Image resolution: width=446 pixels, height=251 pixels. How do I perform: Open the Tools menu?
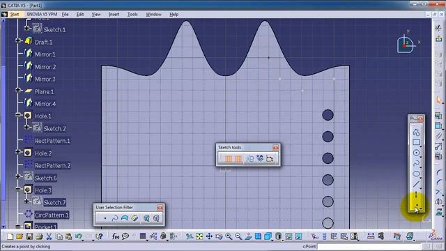coord(132,14)
